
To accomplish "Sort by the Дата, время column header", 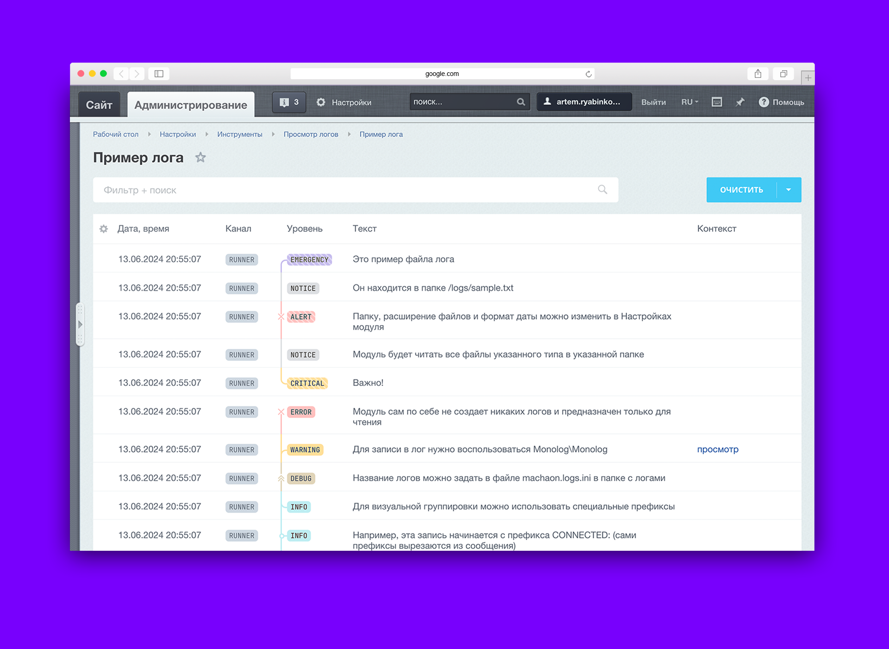I will pyautogui.click(x=143, y=229).
